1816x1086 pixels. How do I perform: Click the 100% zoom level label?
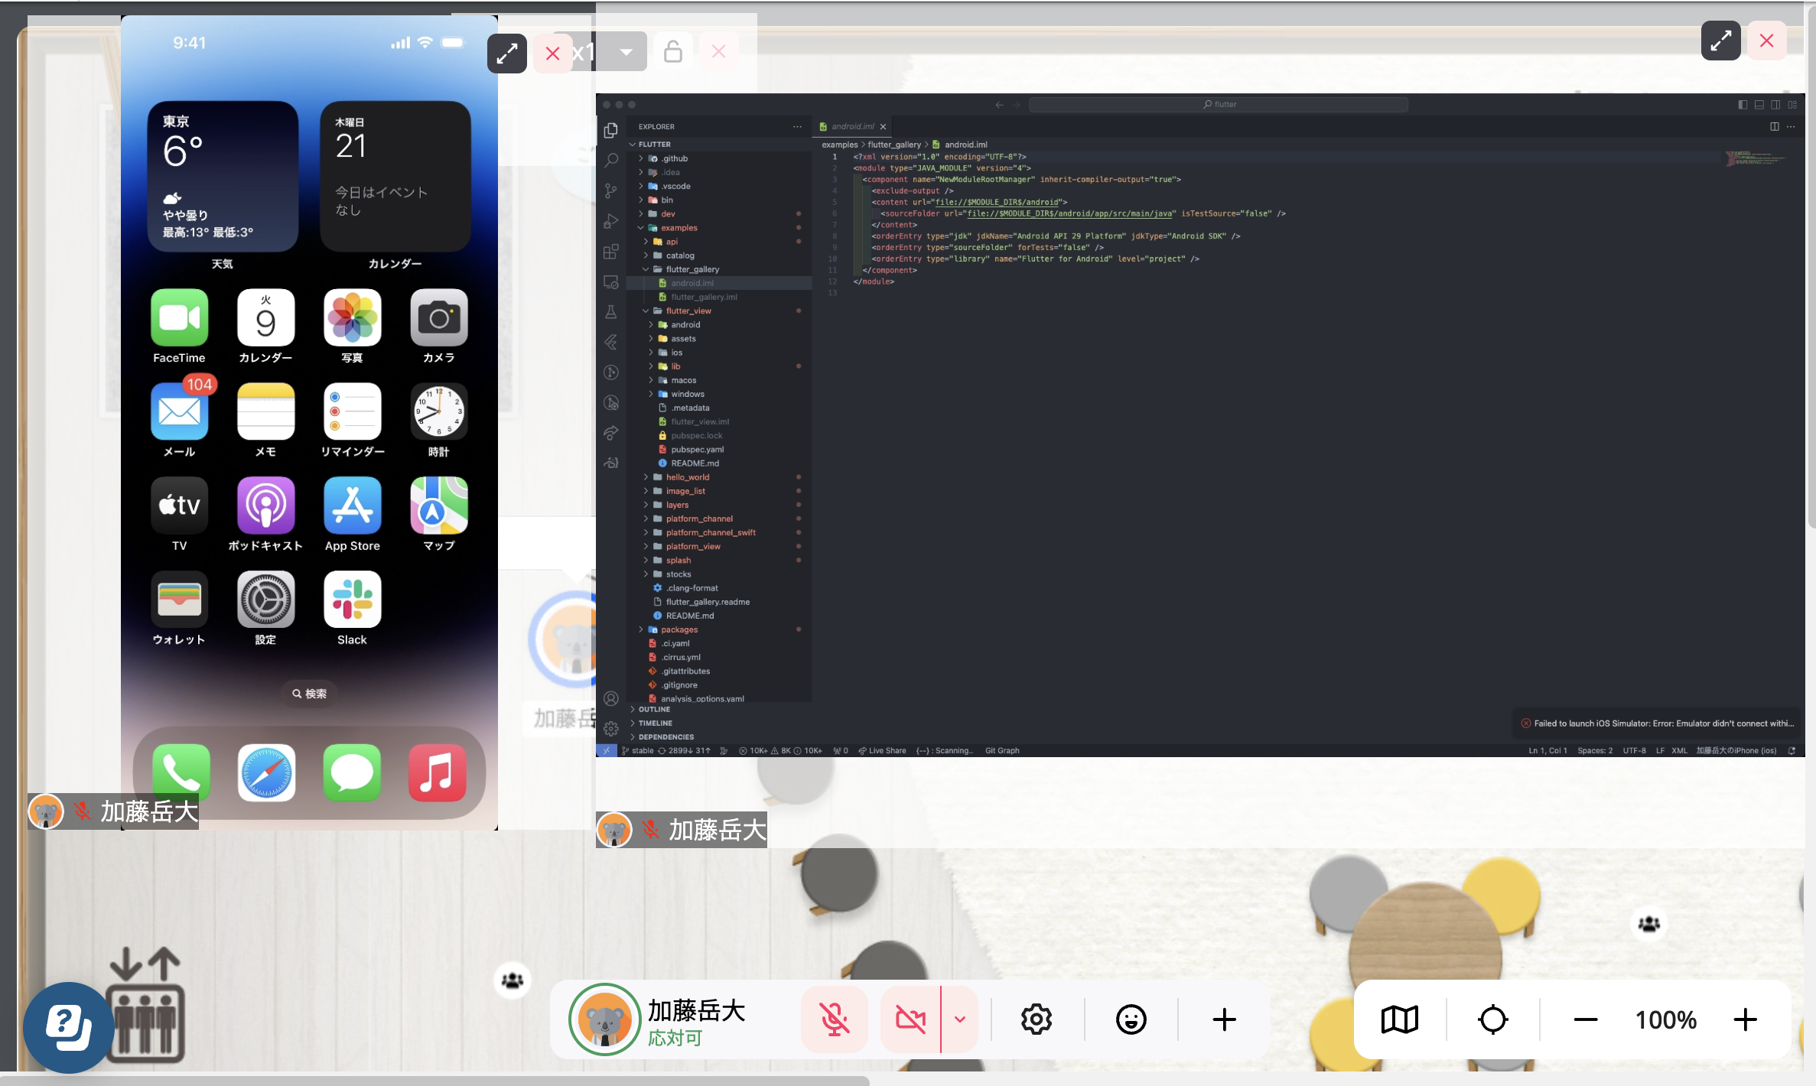(x=1665, y=1019)
